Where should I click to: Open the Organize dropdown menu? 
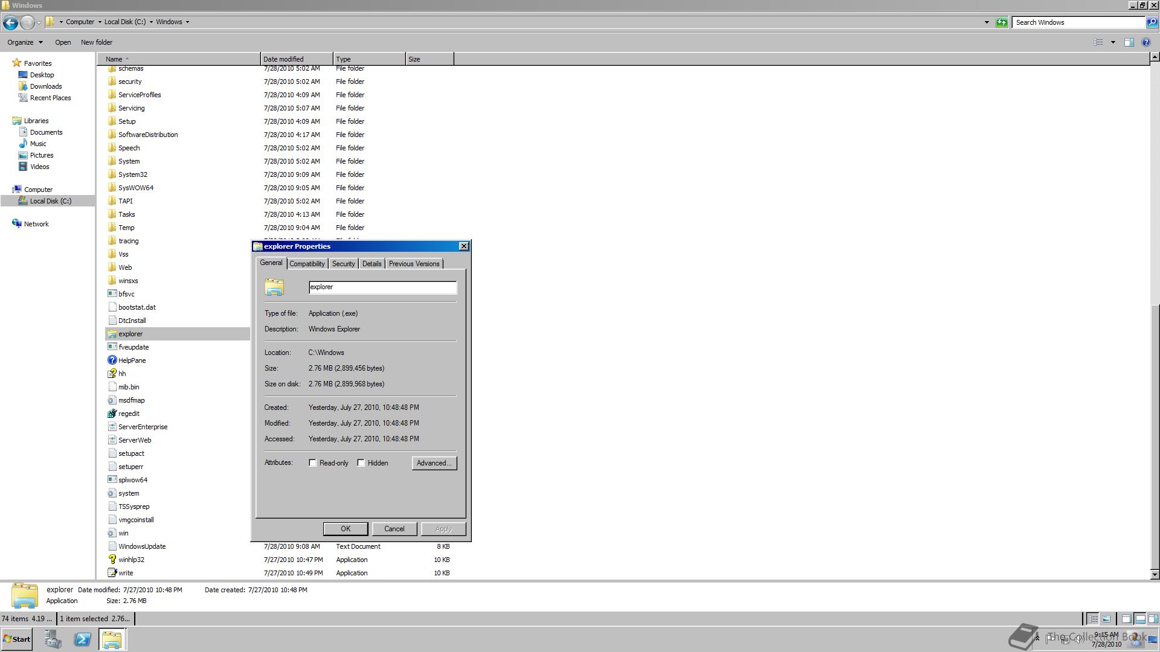25,42
